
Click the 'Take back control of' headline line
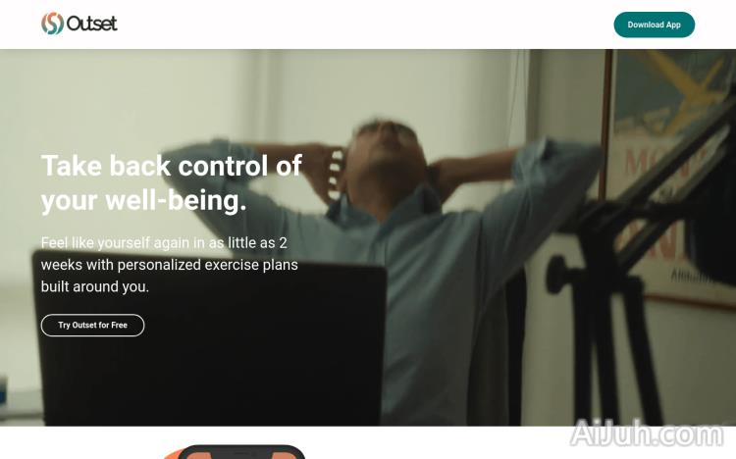(x=172, y=166)
